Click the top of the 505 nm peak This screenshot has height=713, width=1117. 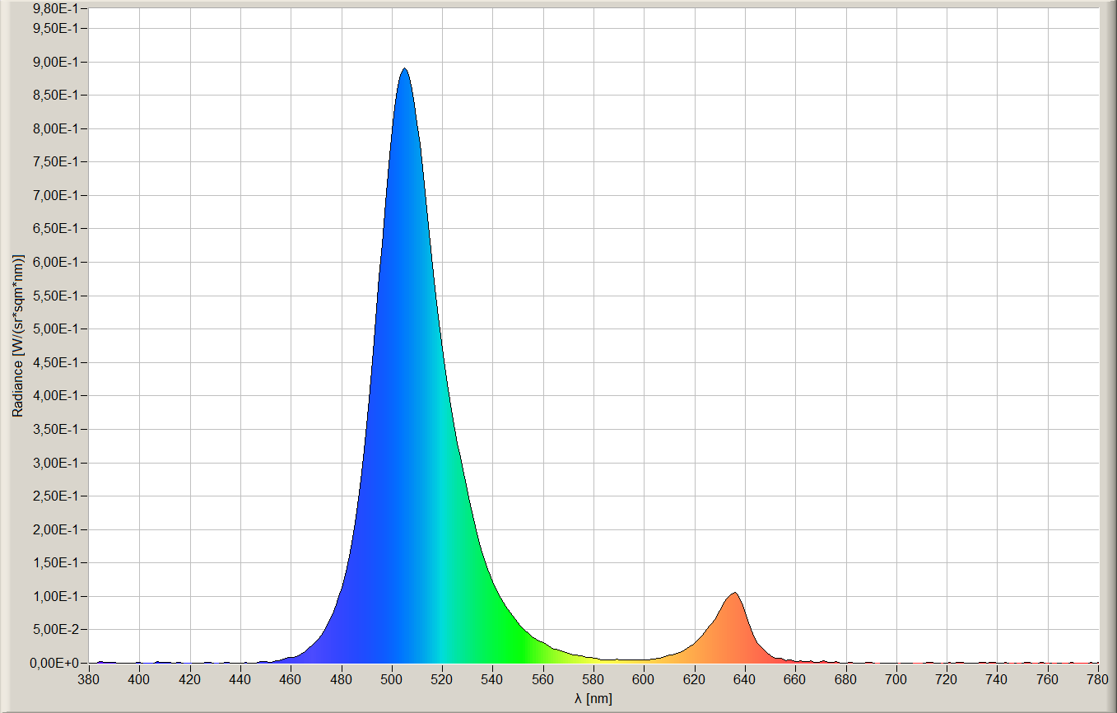click(404, 71)
